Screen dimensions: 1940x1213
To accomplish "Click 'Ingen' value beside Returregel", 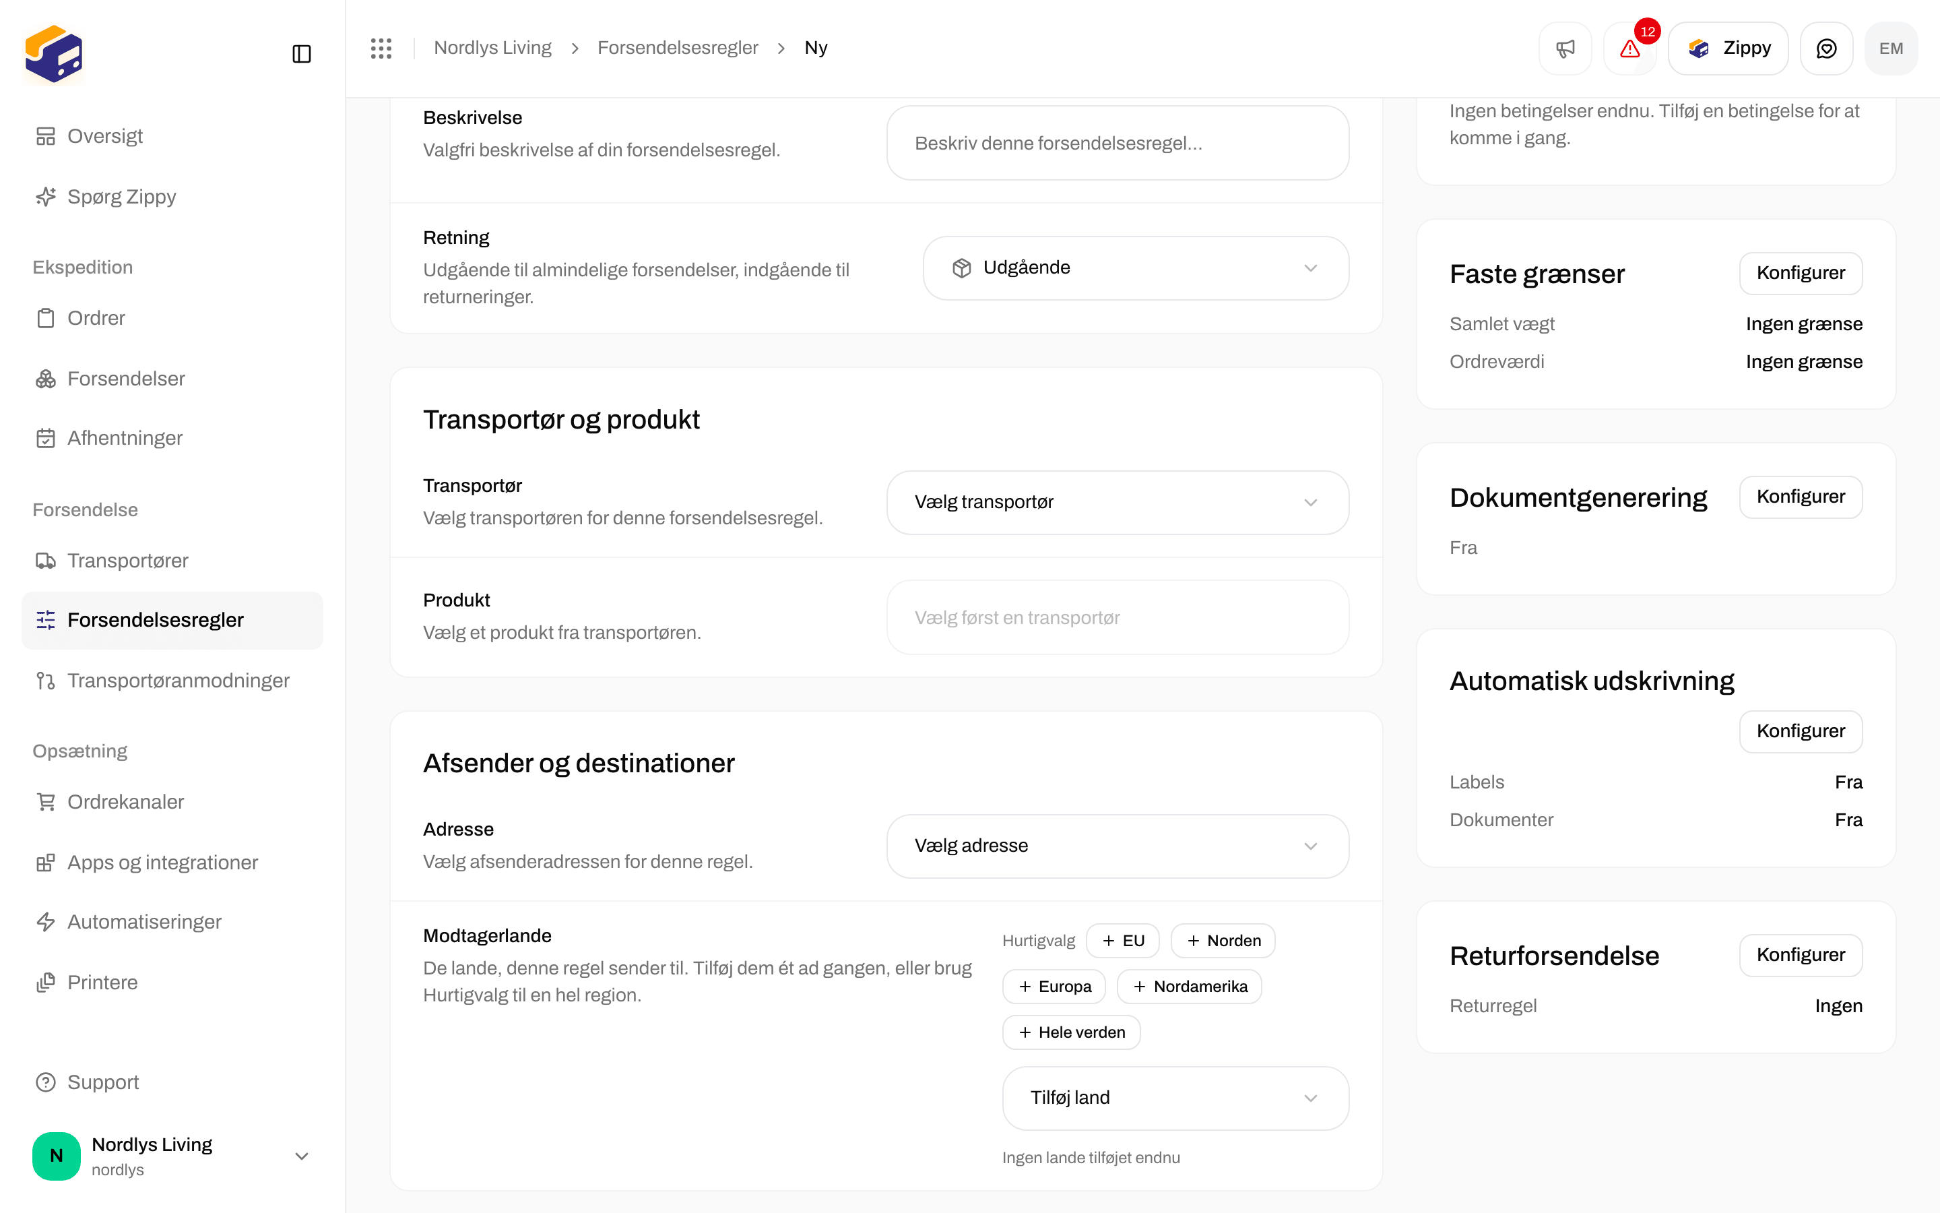I will 1838,1006.
